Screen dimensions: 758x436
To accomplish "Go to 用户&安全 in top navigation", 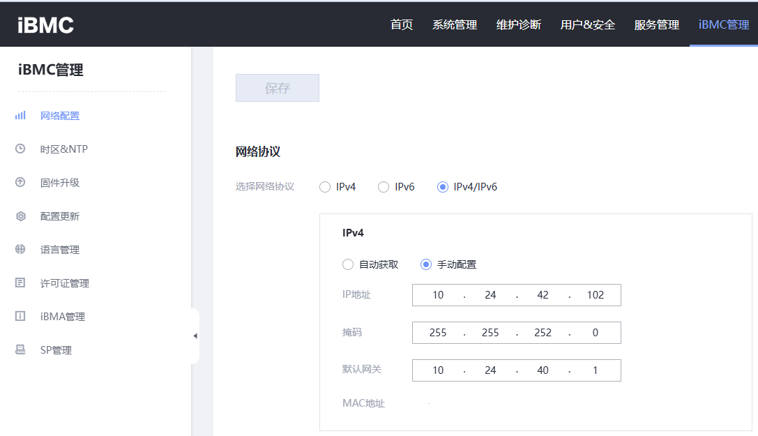I will 587,25.
